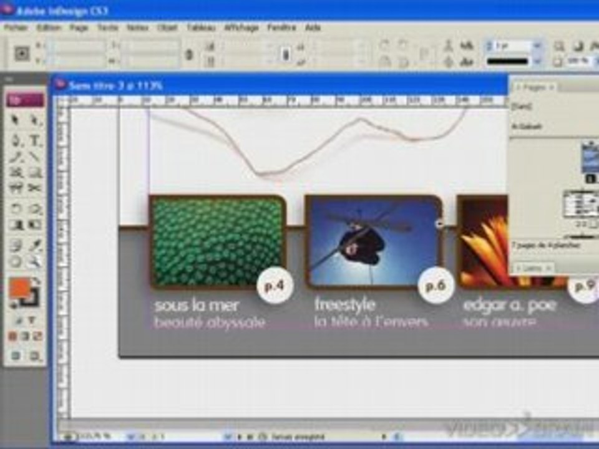
Task: Select the Type (T) tool
Action: coord(35,140)
